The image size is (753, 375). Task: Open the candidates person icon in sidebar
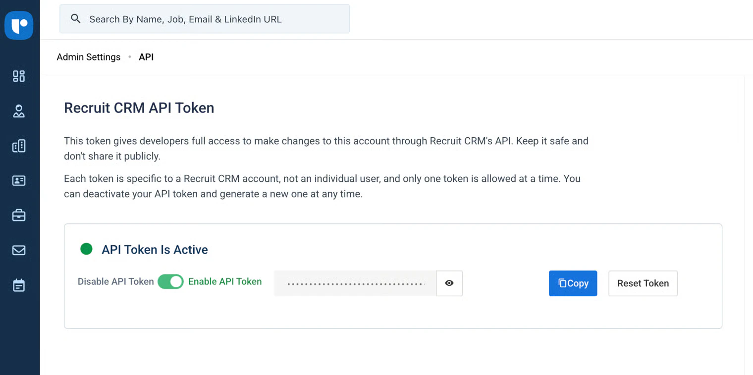coord(19,111)
